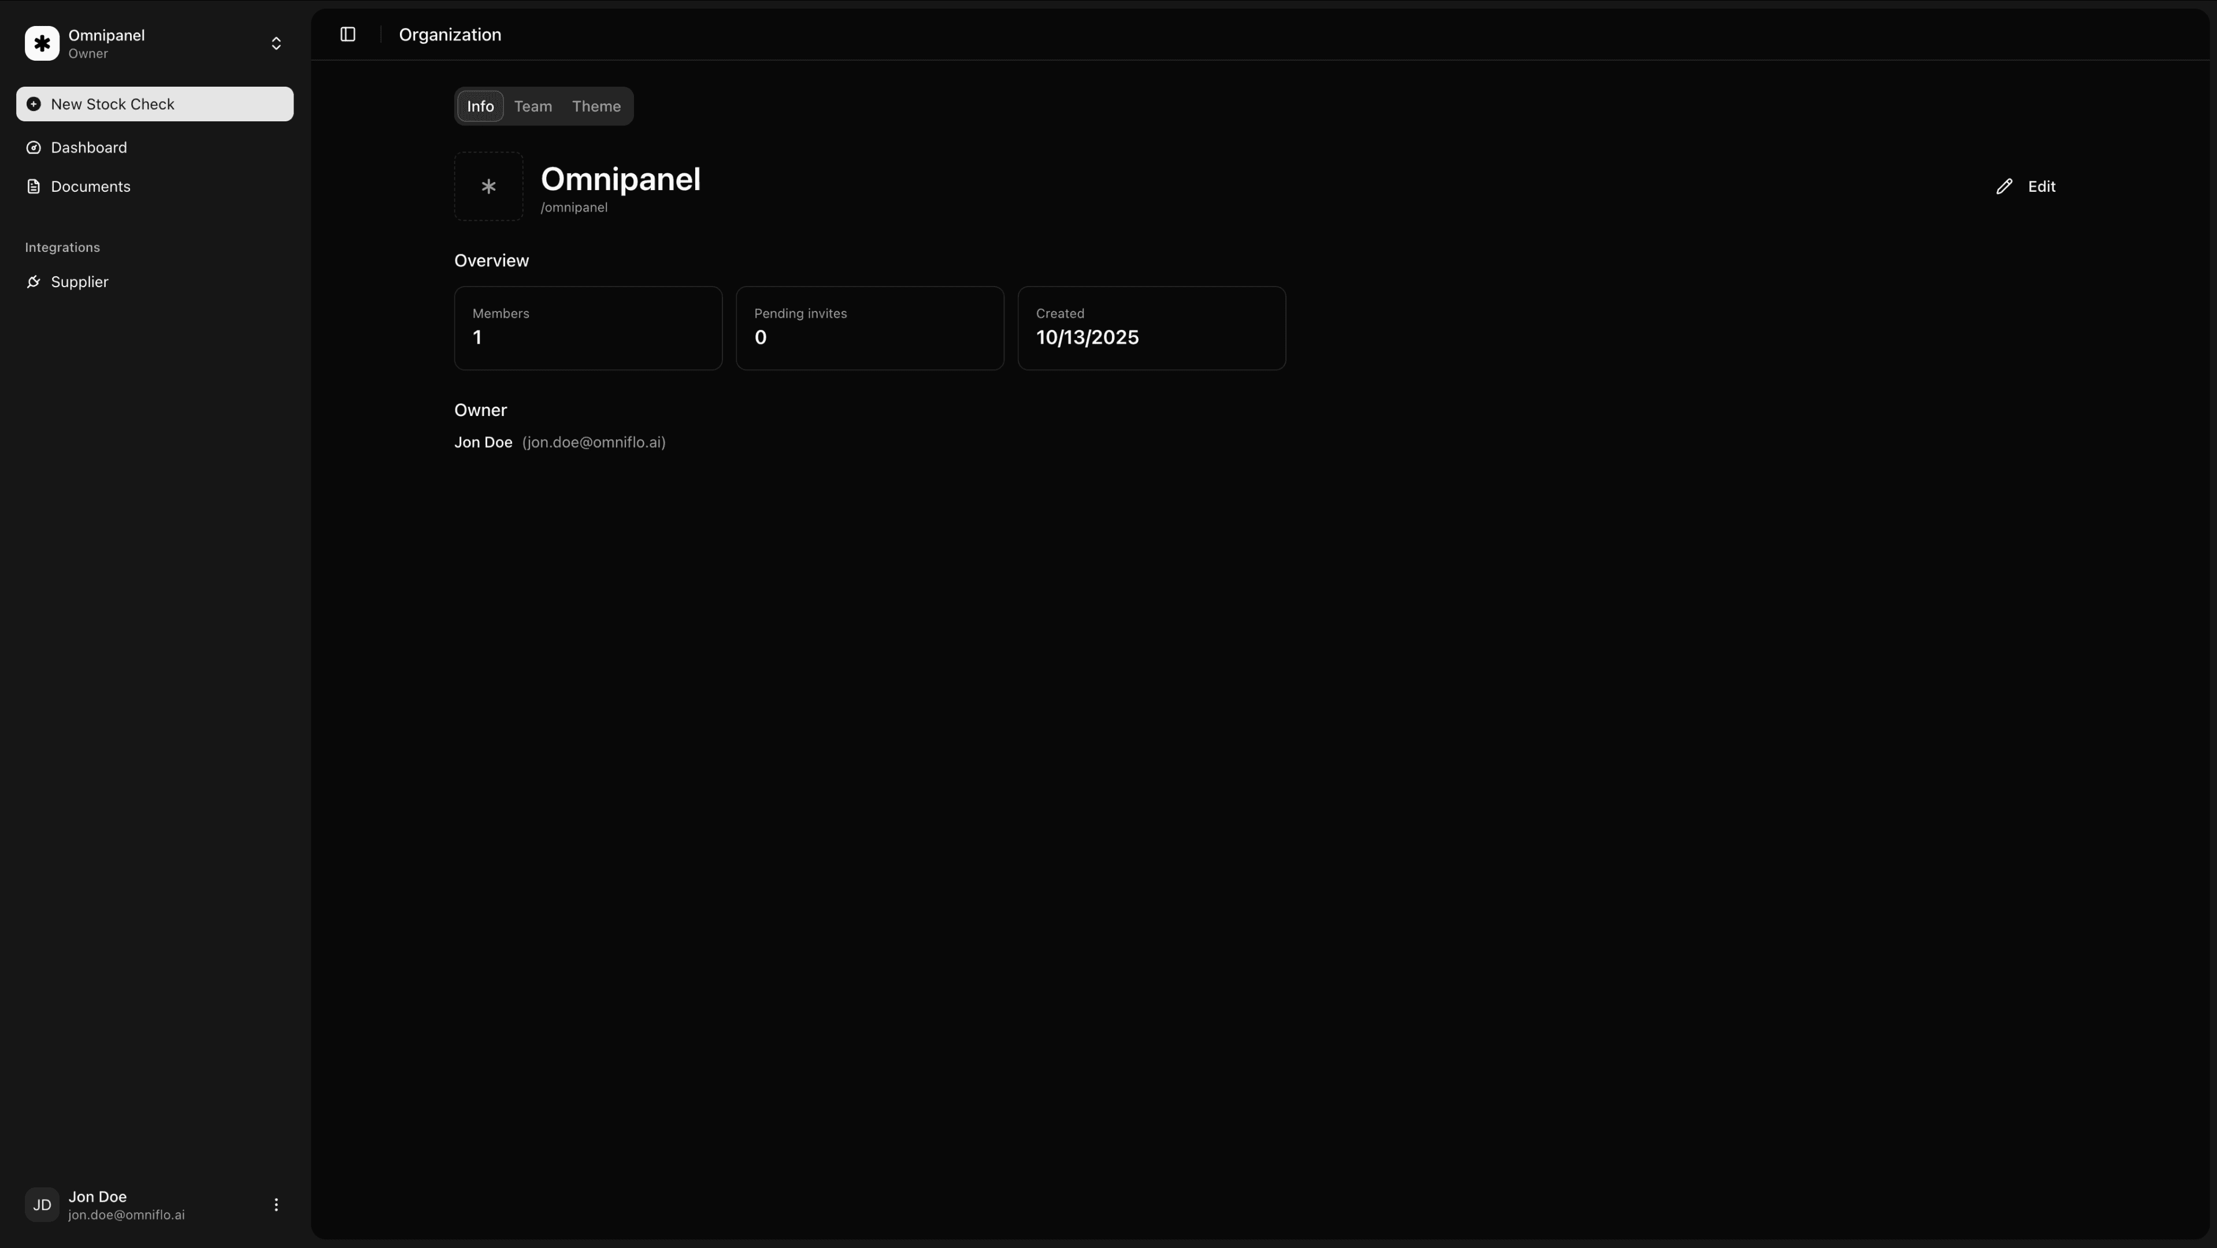This screenshot has width=2217, height=1248.
Task: Click the plus icon beside New Stock Check
Action: click(34, 104)
